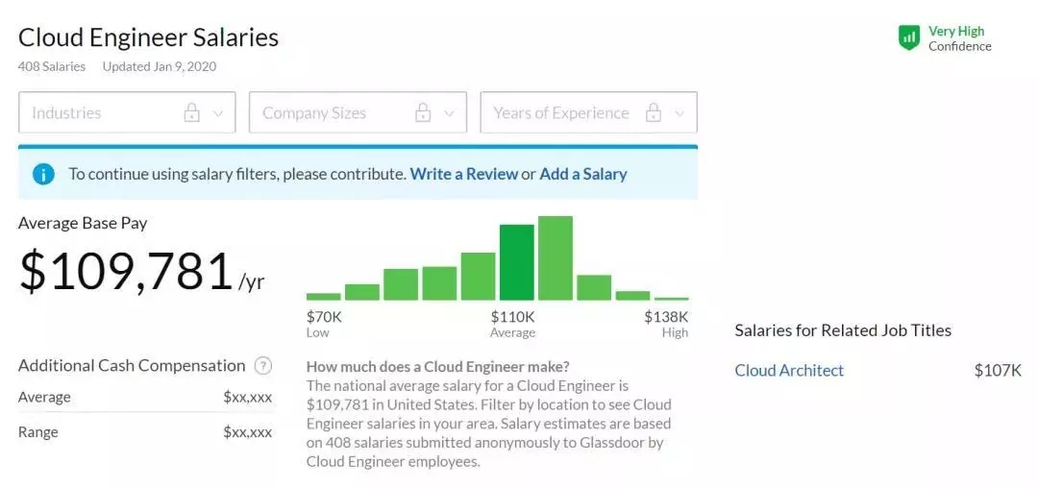1038x487 pixels.
Task: Open the Write a Review link
Action: coord(463,174)
